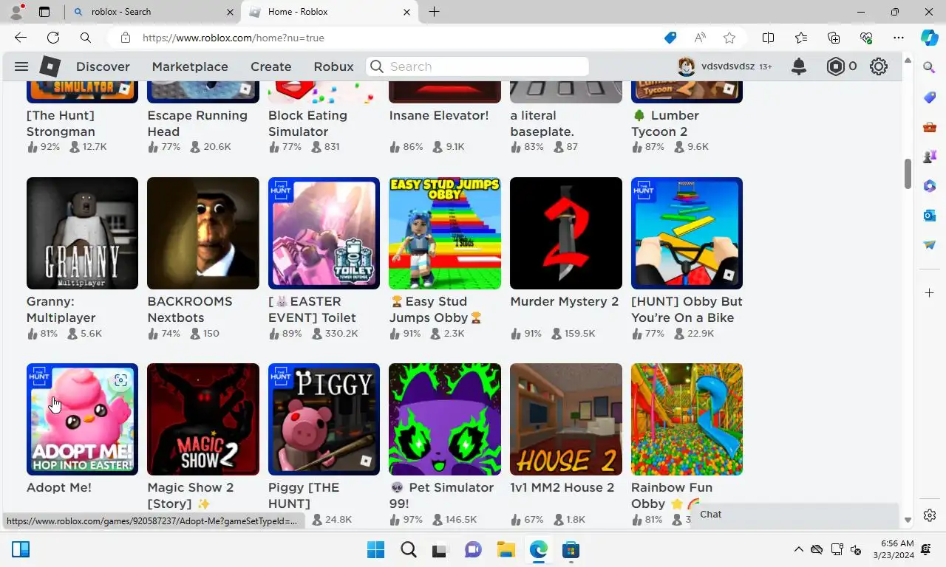Open the [The Hunt] Strongman title link

click(61, 123)
